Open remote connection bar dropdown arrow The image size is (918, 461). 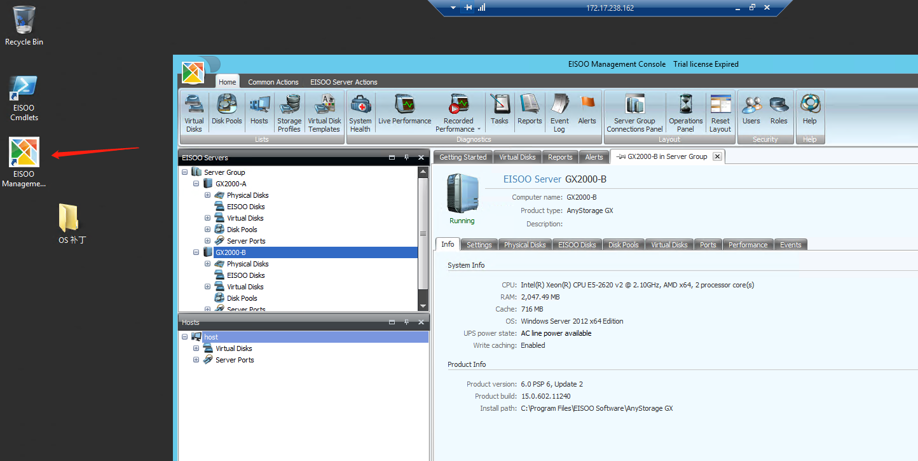(453, 8)
